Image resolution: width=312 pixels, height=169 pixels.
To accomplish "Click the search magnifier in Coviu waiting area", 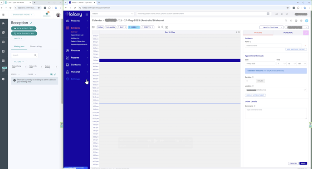I will pos(35,55).
